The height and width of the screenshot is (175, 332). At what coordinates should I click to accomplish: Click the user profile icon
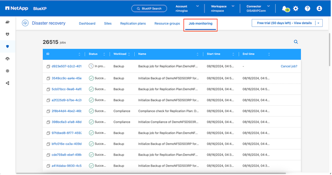click(319, 8)
